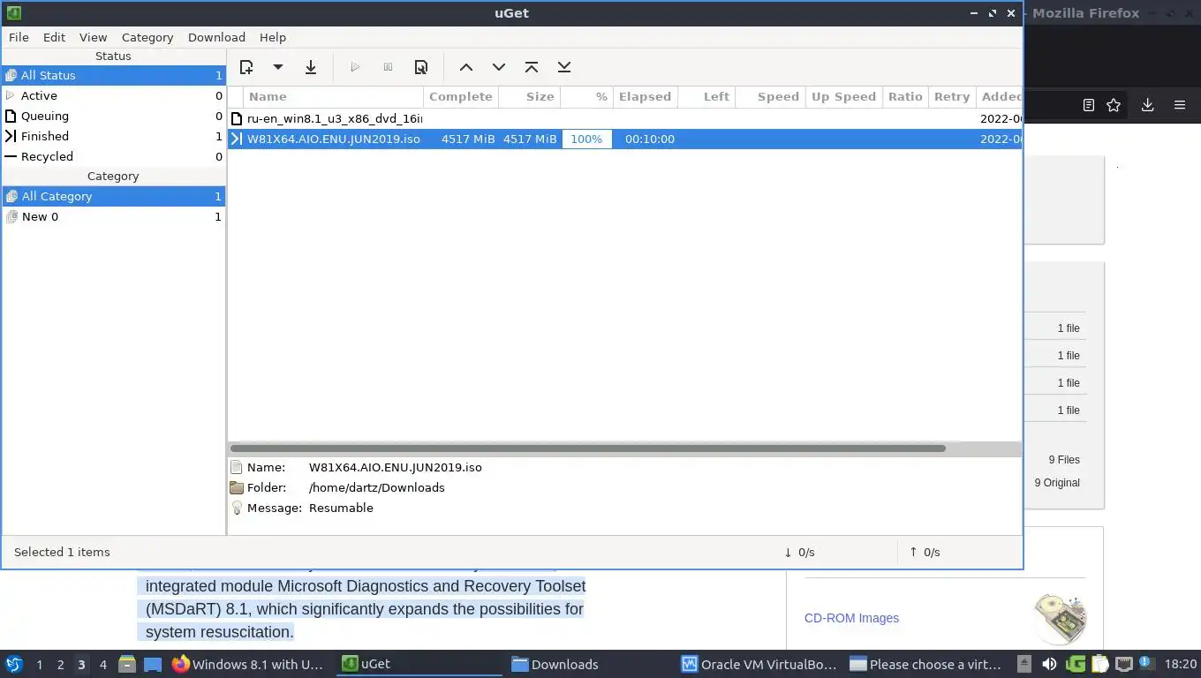Open the File menu in uGet

coord(19,37)
